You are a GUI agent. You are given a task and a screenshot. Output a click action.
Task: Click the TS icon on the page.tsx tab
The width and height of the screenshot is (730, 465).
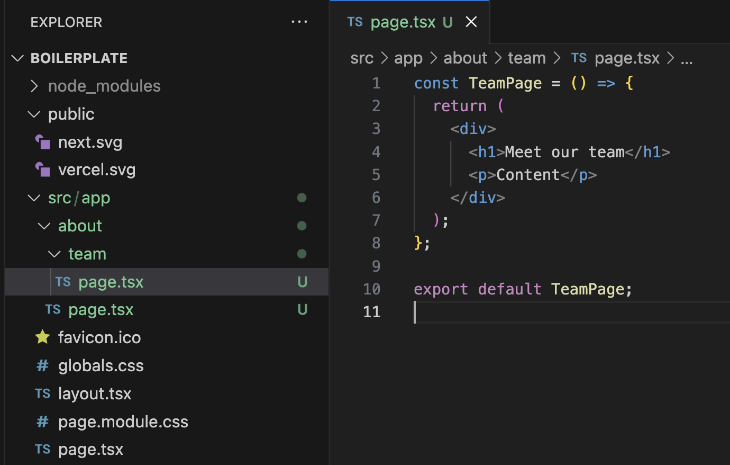coord(355,22)
